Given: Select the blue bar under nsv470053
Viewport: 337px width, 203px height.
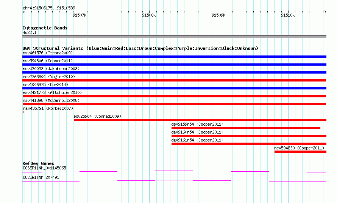Looking at the screenshot, I should click(174, 72).
